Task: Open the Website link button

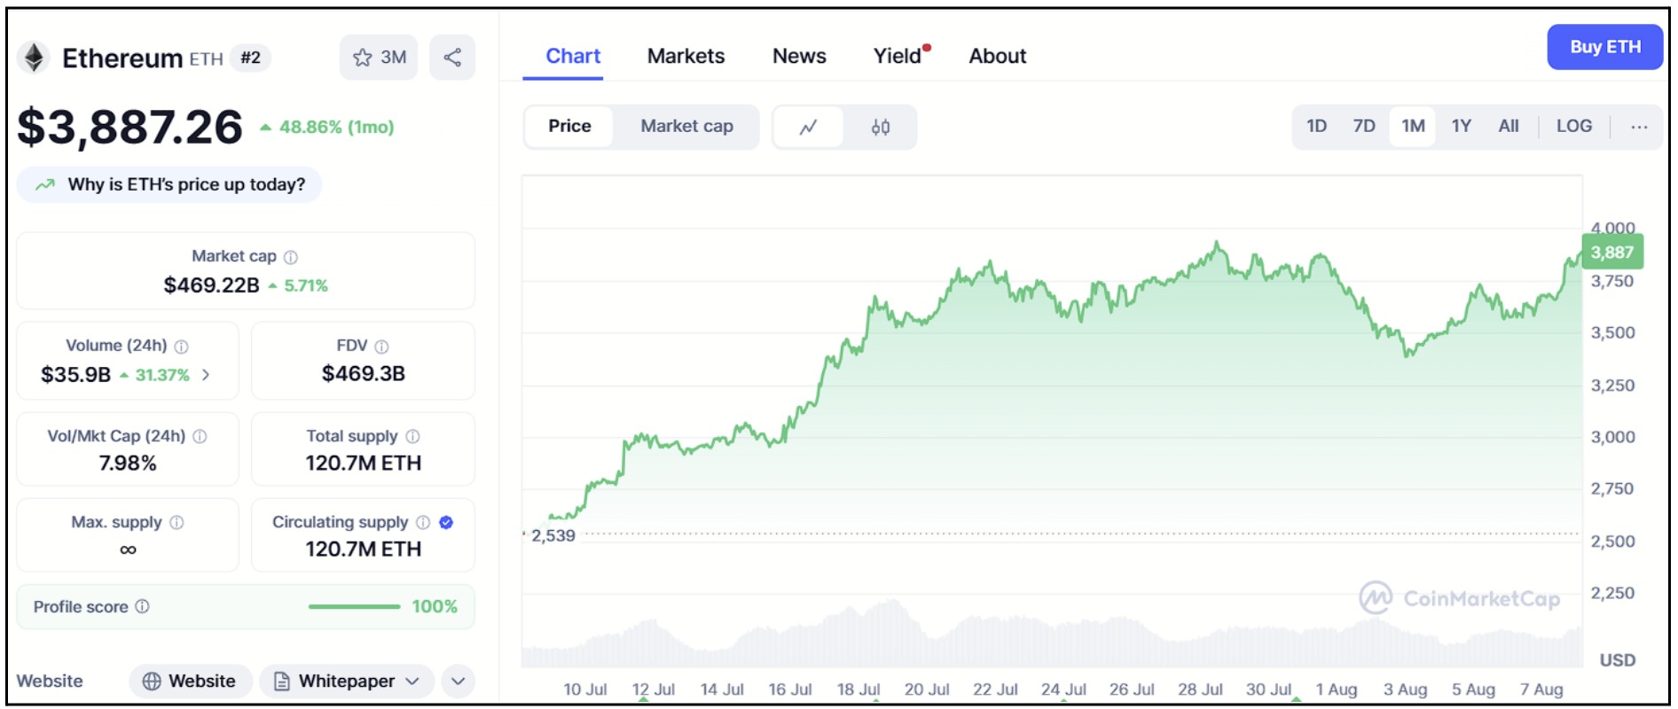Action: pos(190,681)
